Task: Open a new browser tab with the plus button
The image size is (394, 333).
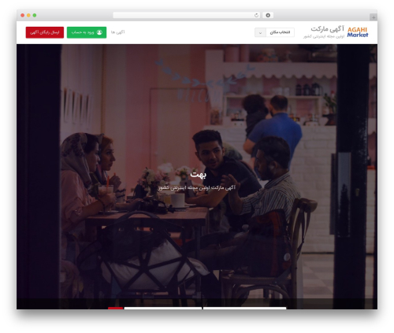Action: (x=374, y=17)
